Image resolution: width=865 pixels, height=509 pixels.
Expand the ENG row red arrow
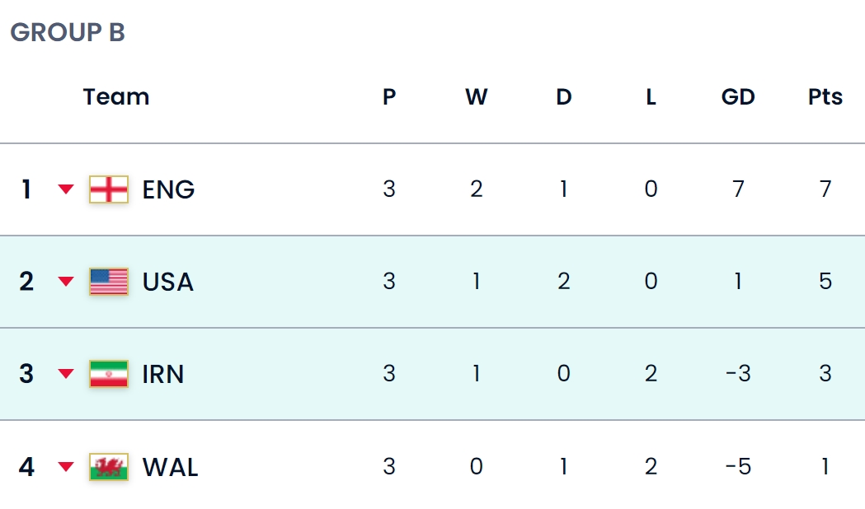pos(66,189)
